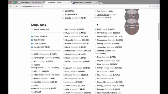Bookmark page with the star icon

click(150, 7)
